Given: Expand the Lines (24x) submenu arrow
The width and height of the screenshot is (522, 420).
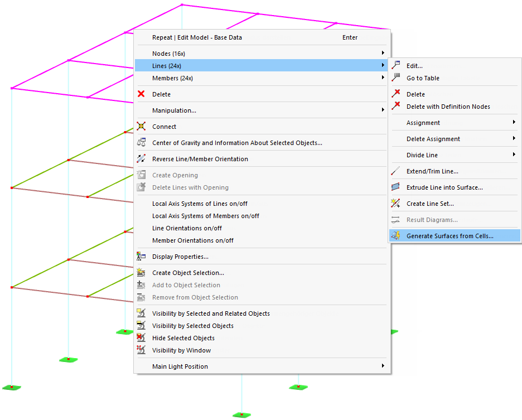Looking at the screenshot, I should coord(383,65).
